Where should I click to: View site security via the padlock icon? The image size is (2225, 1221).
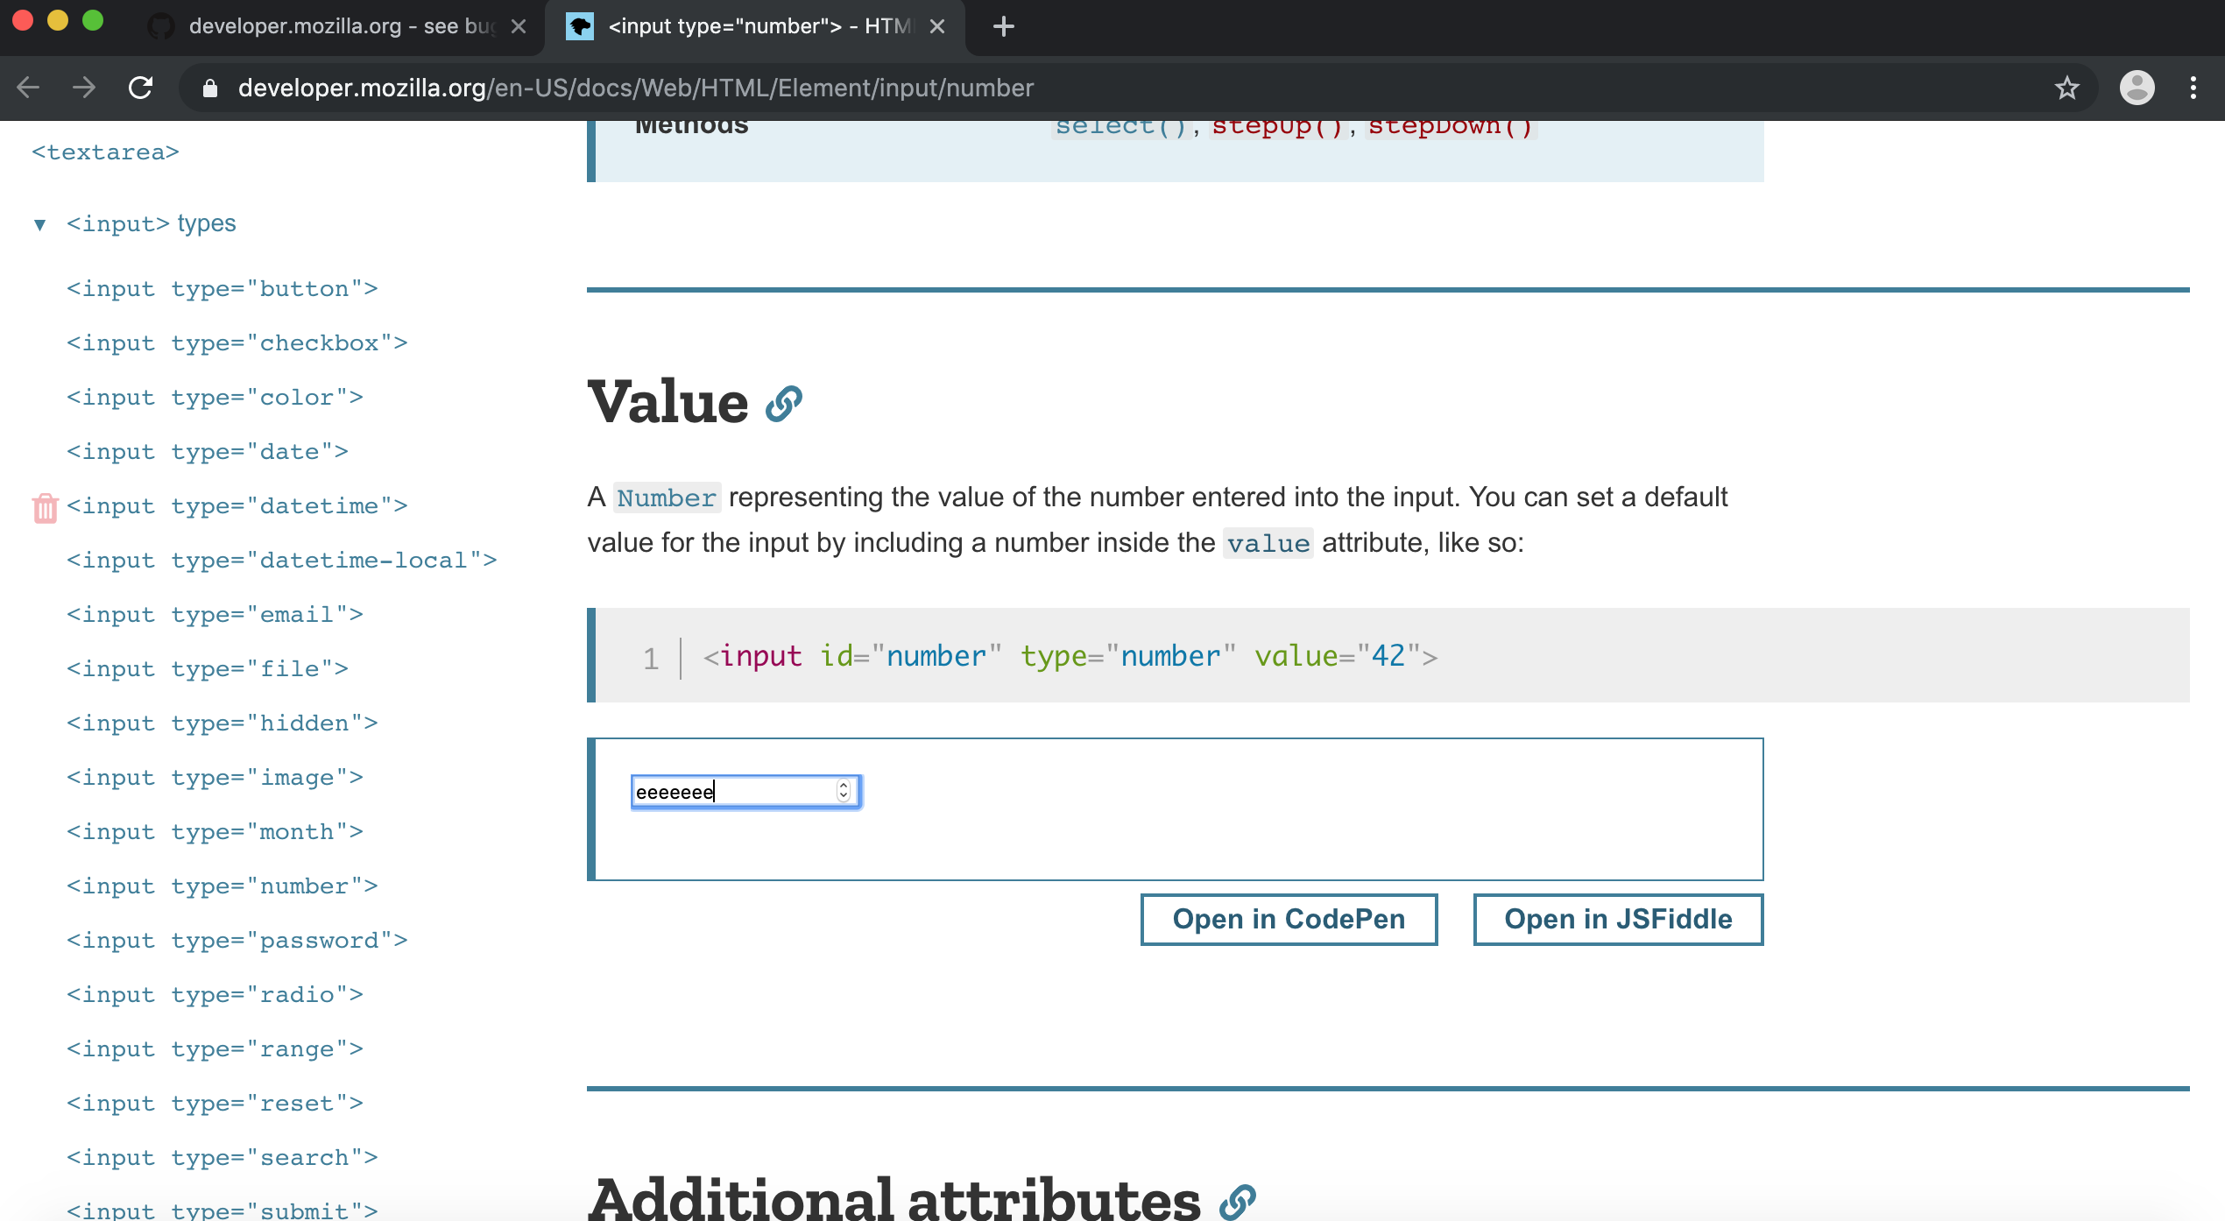click(x=210, y=88)
